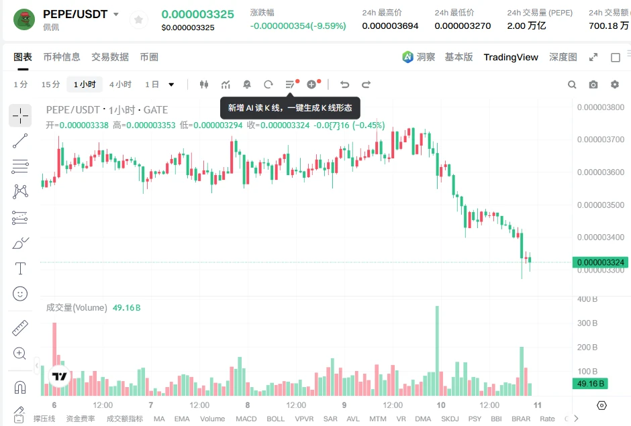Open the AI K-line reading icon
The height and width of the screenshot is (426, 631).
tap(290, 85)
